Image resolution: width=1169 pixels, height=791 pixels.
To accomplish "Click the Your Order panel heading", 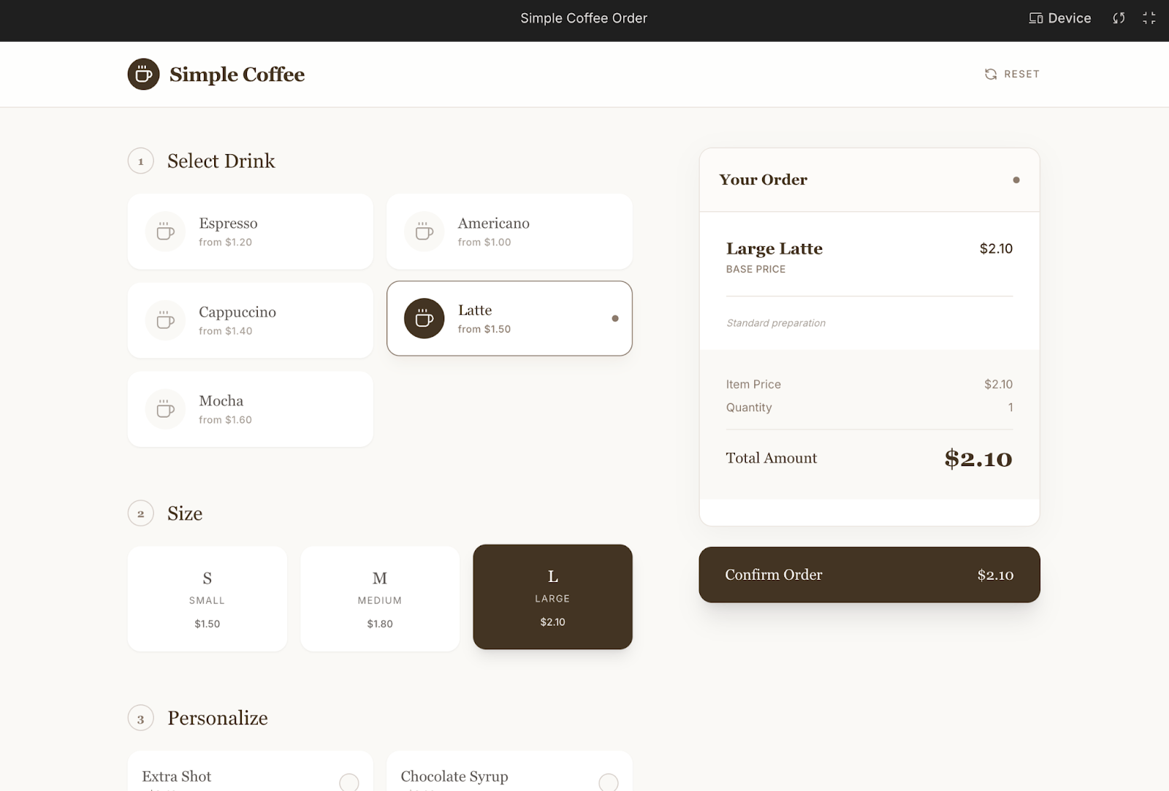I will pyautogui.click(x=764, y=180).
